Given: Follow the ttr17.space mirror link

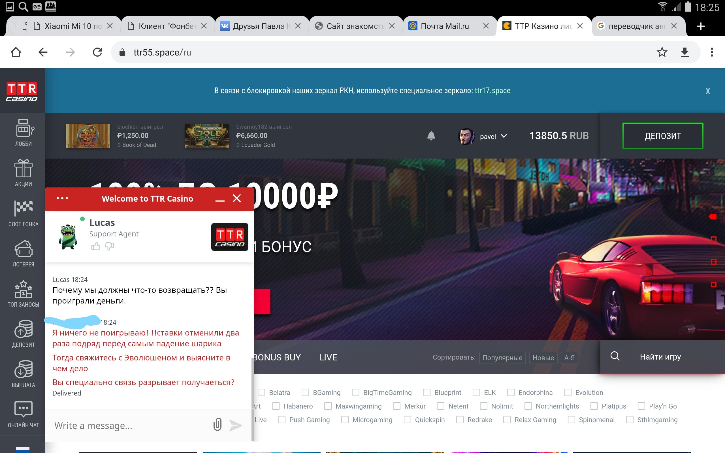Looking at the screenshot, I should pyautogui.click(x=492, y=91).
